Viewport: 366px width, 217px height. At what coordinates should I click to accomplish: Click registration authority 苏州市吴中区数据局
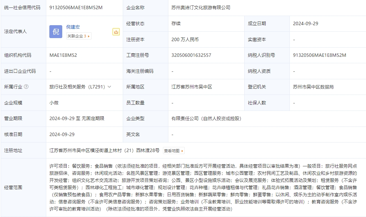[x=313, y=87]
